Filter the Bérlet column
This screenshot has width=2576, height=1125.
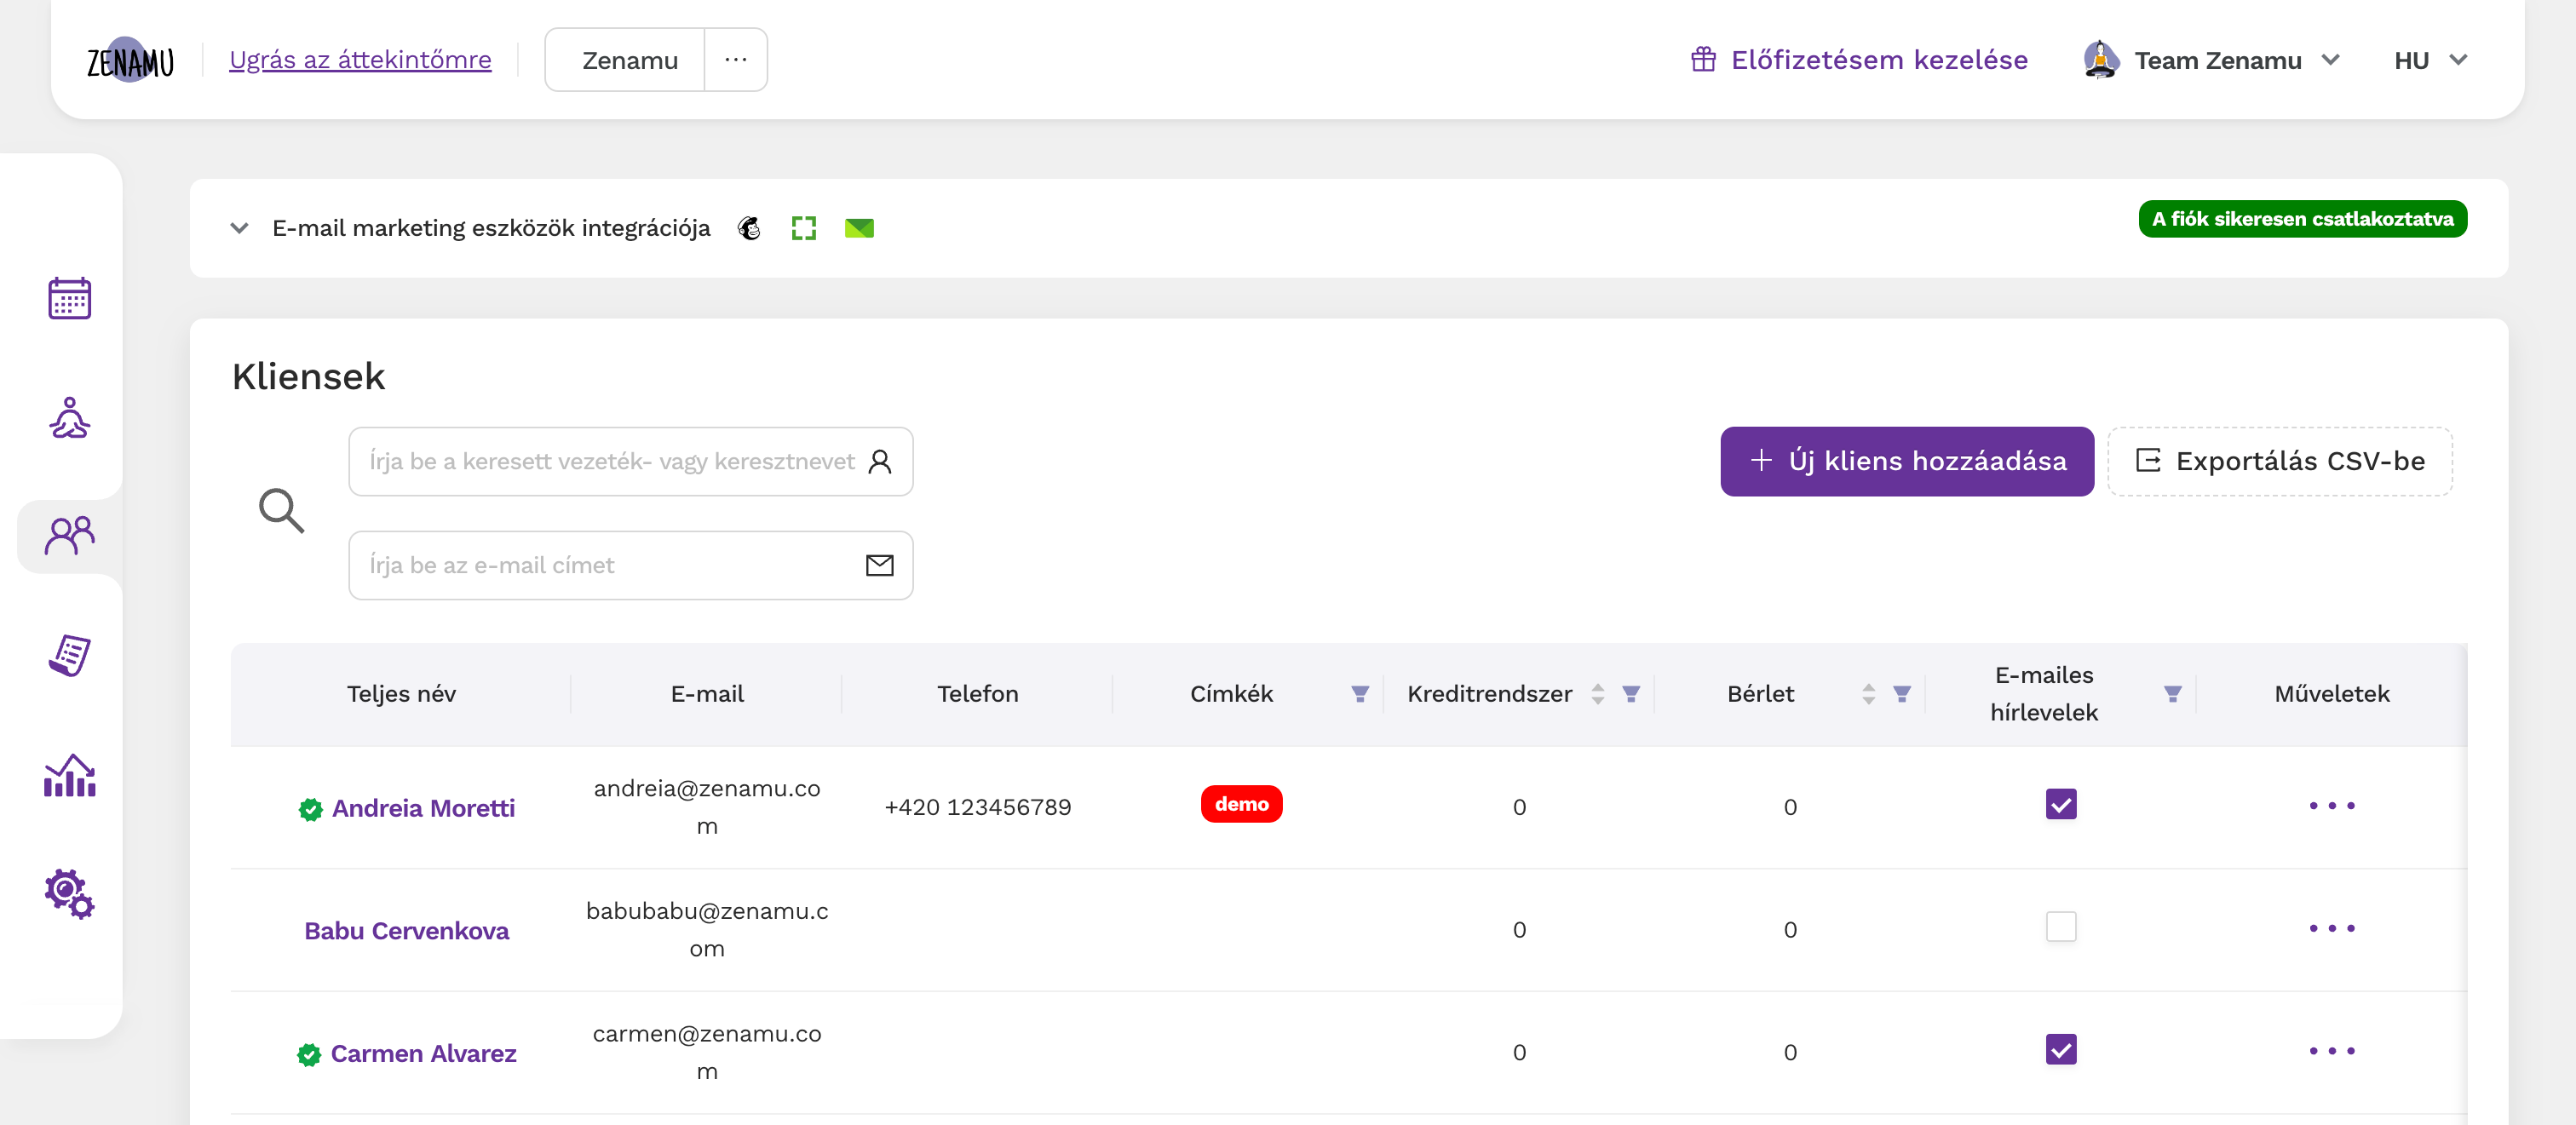coord(1902,694)
